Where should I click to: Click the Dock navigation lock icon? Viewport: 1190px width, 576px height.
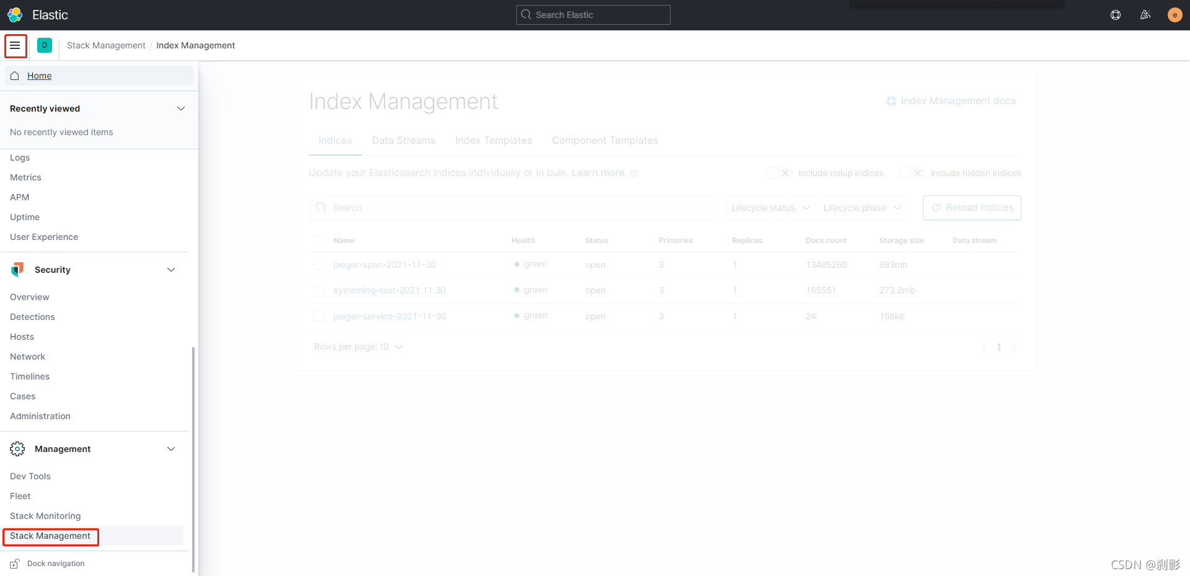click(15, 564)
